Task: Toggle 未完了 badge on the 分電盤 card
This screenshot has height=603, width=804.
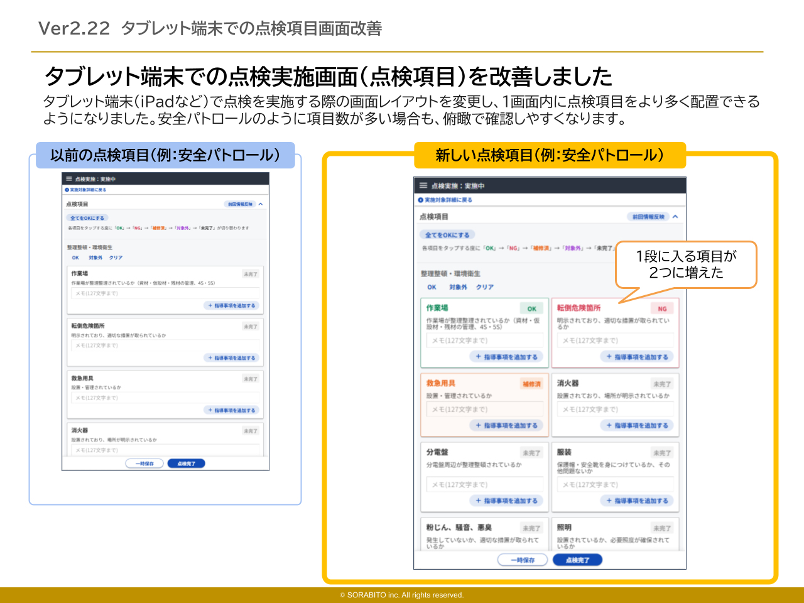Action: [x=531, y=453]
